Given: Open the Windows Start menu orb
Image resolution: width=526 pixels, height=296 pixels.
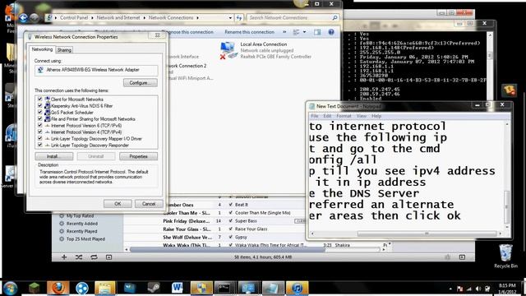Looking at the screenshot, I should [10, 288].
